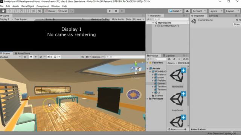Focus the Scene view search field

coord(125,57)
